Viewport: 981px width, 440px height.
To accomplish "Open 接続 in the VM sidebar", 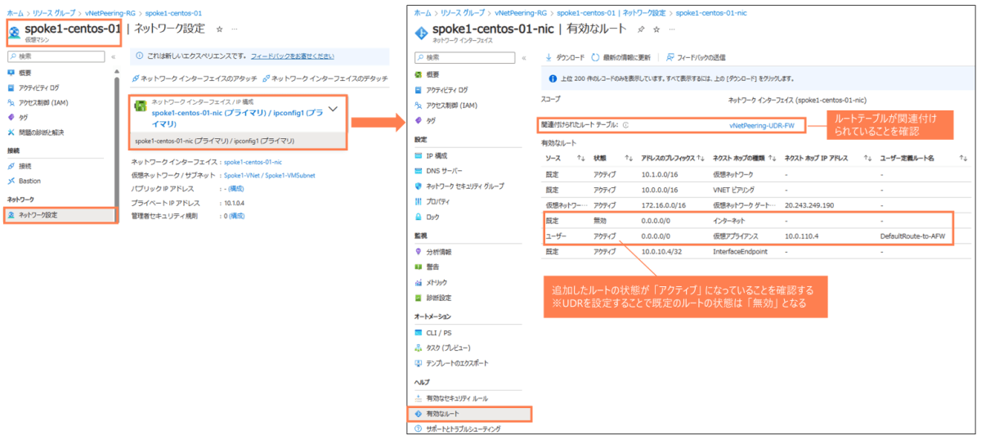I will point(20,166).
